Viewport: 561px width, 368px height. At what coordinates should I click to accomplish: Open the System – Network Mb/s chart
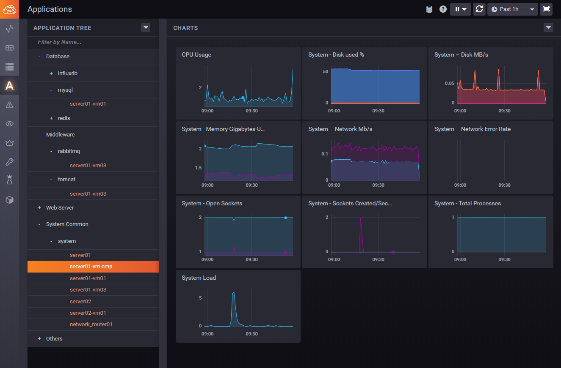click(x=365, y=158)
